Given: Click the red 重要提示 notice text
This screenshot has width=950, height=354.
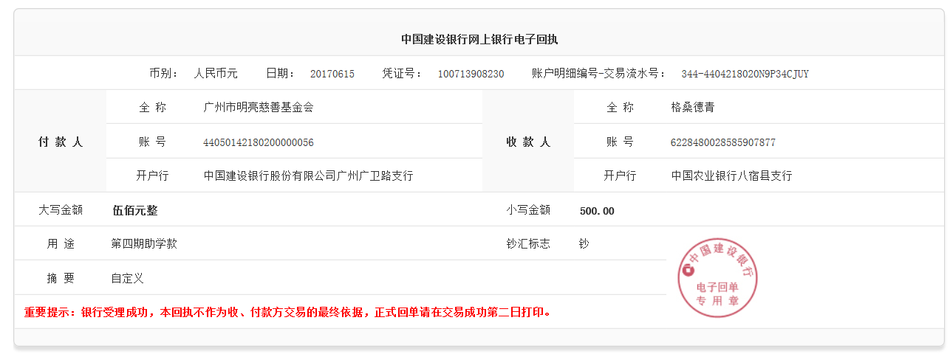Looking at the screenshot, I should pyautogui.click(x=289, y=312).
